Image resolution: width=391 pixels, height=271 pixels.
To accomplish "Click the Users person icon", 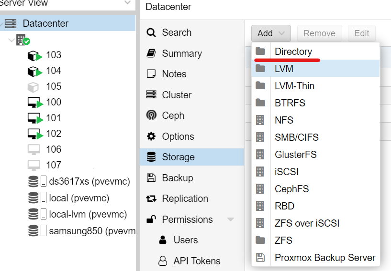I will (x=163, y=240).
